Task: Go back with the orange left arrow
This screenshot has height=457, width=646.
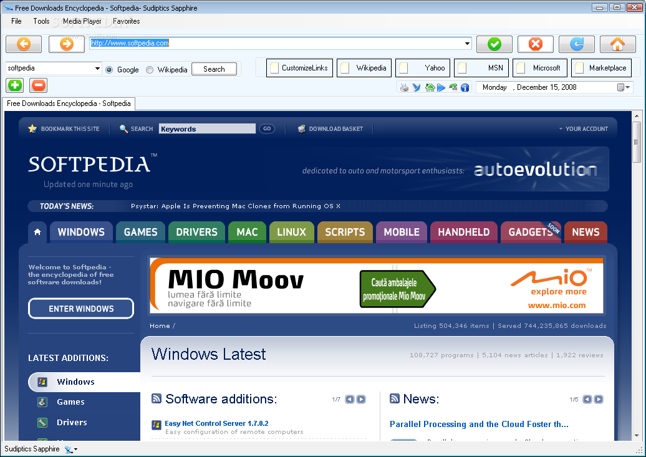Action: (24, 44)
